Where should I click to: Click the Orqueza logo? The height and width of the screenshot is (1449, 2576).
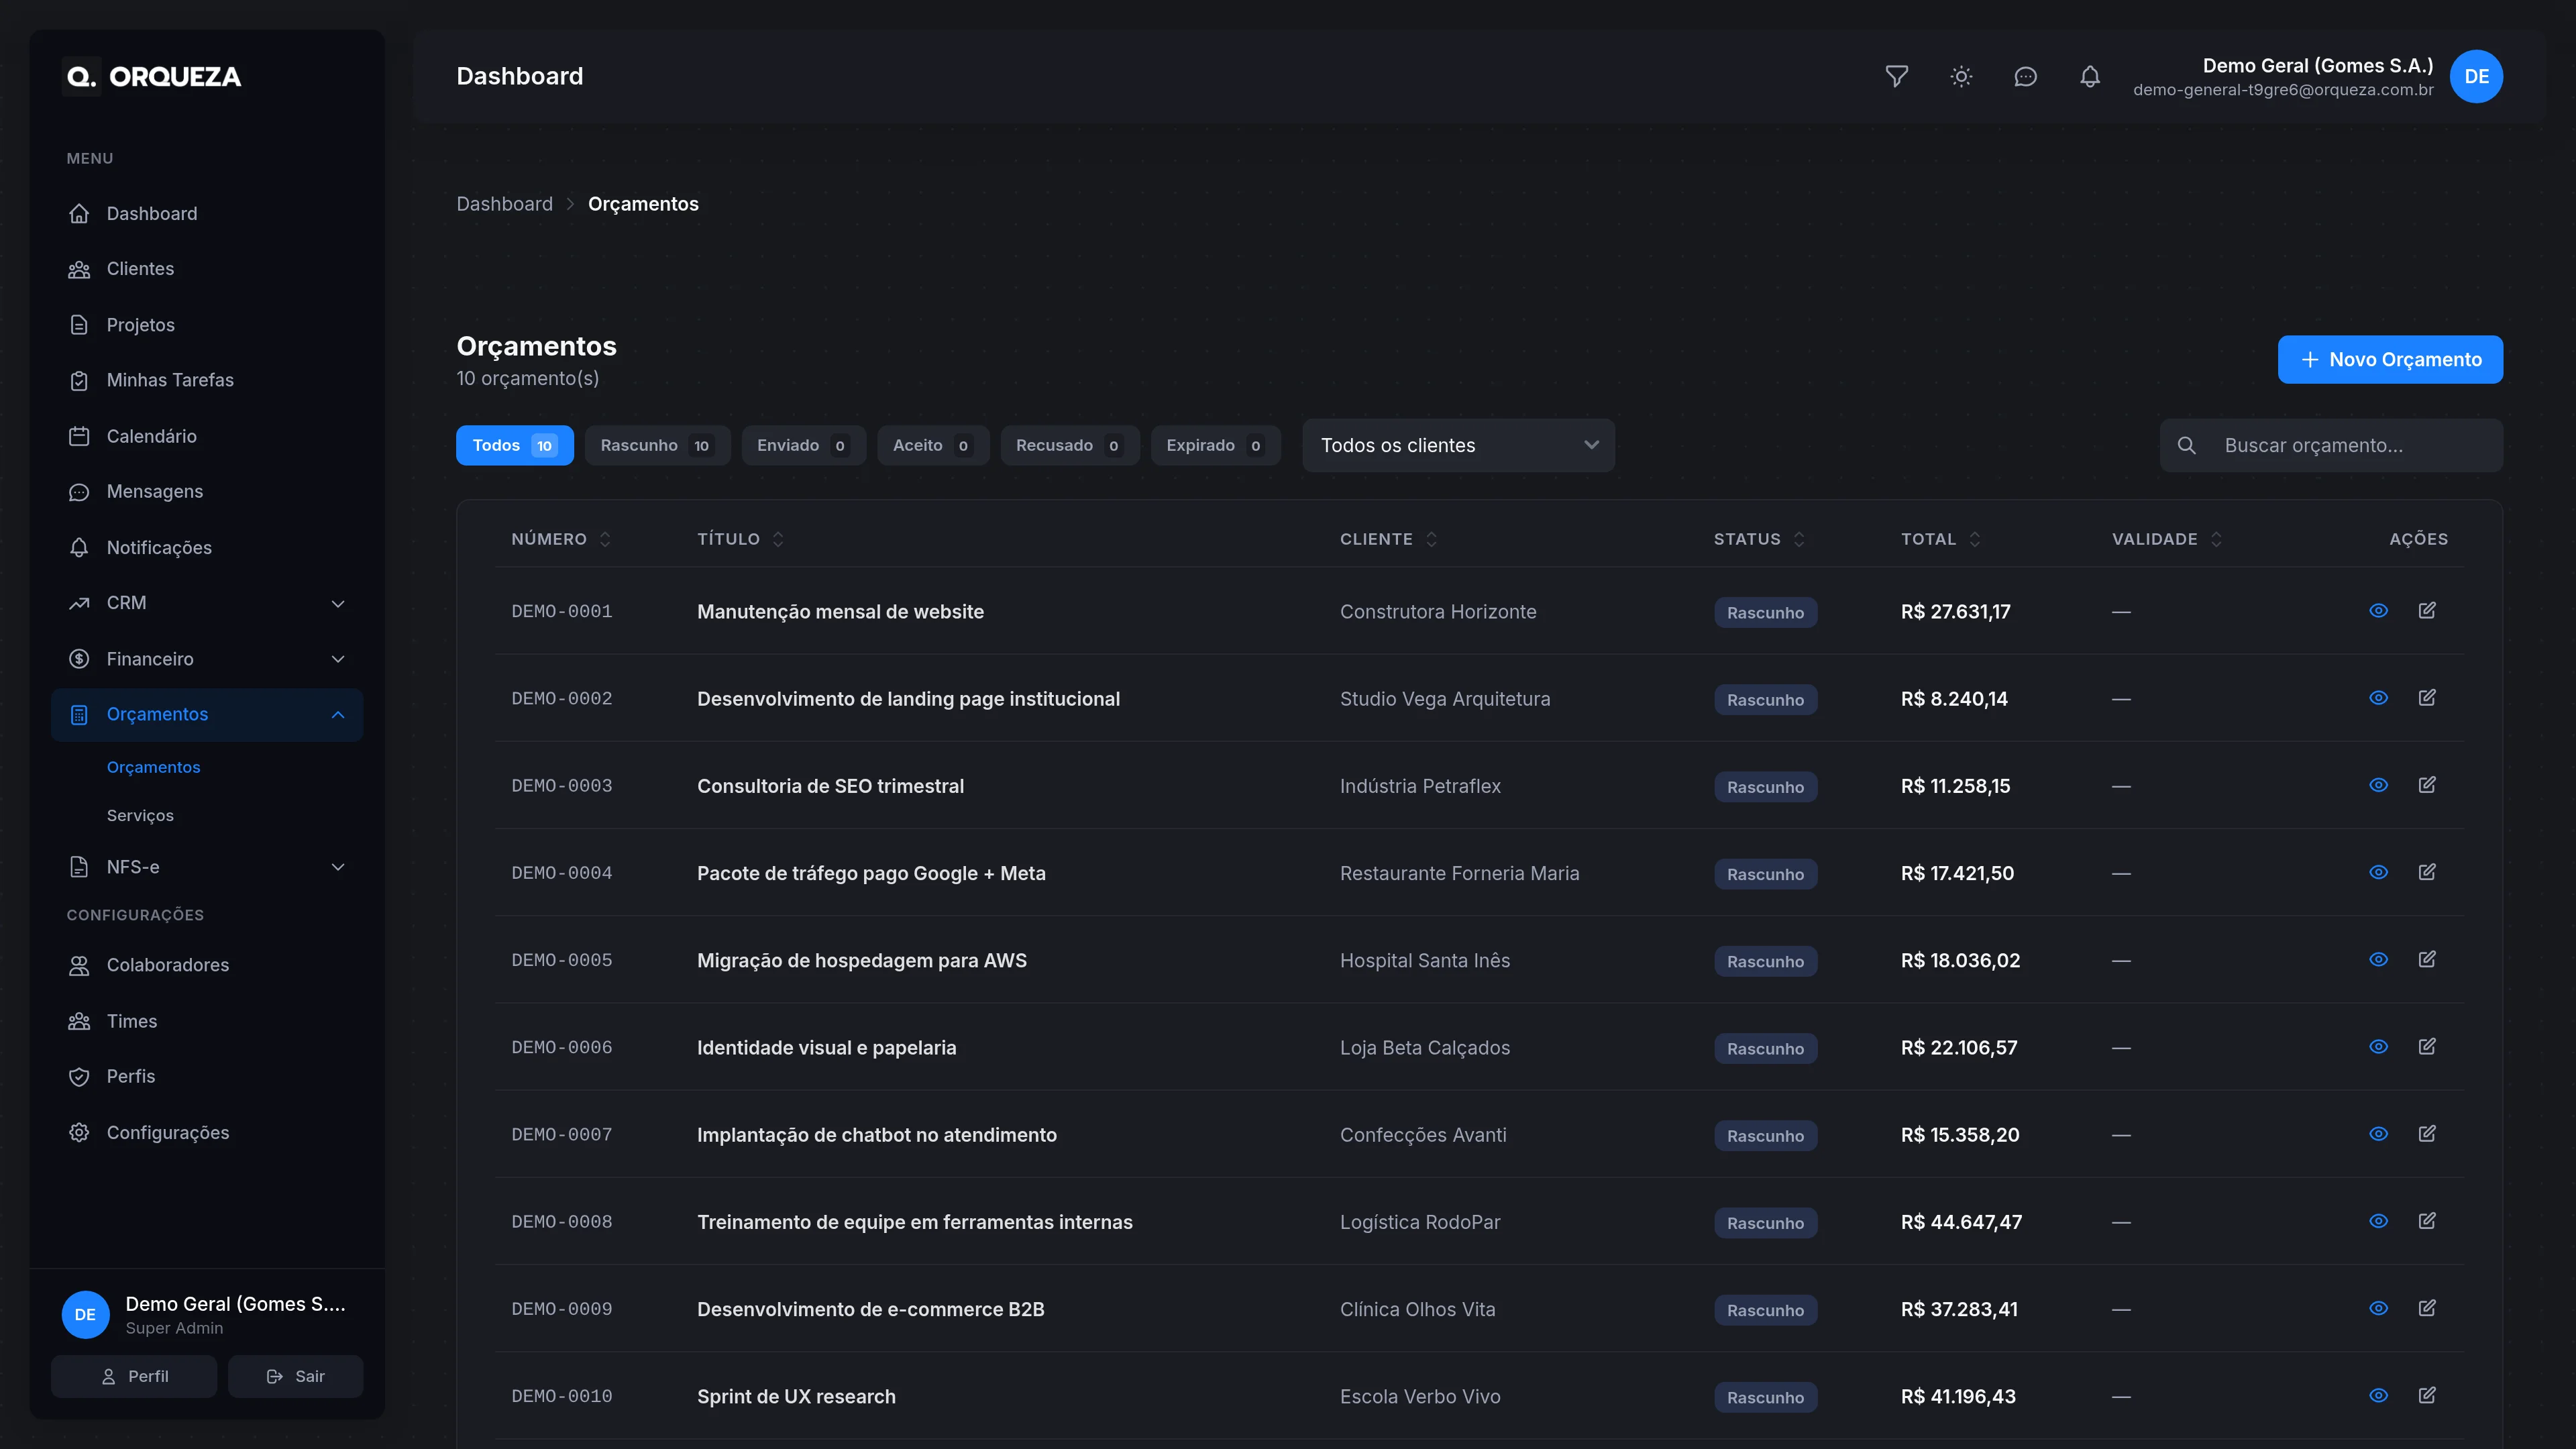(152, 77)
